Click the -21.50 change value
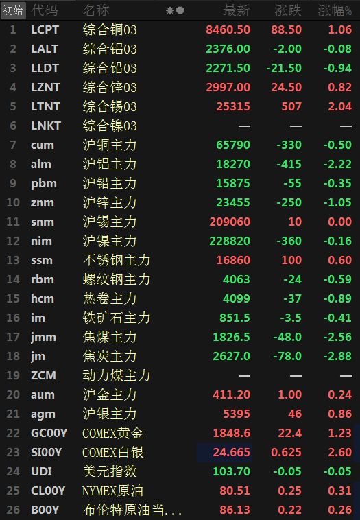This screenshot has height=520, width=360. 284,69
